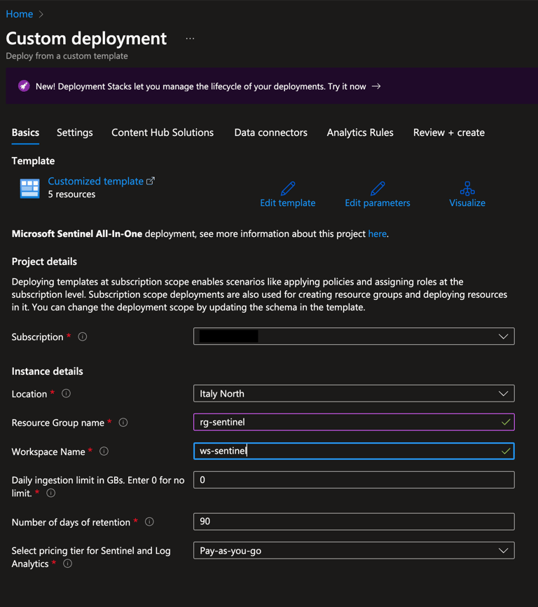Click the 'Microsoft Sentinel All-In-One' bold text

point(77,234)
